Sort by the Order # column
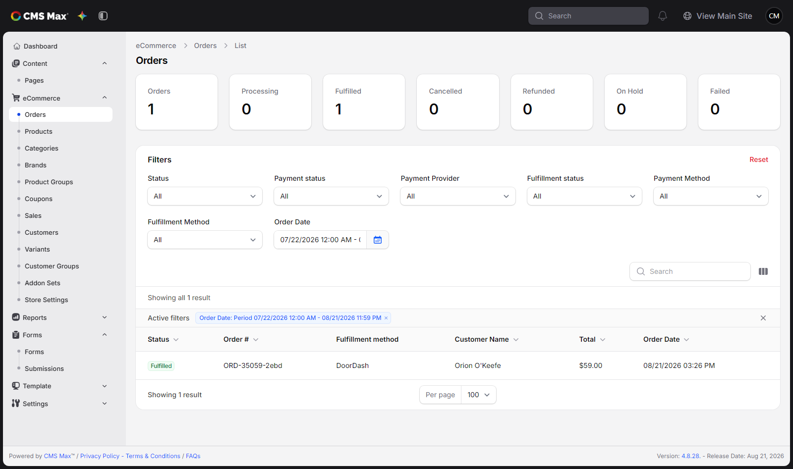Image resolution: width=793 pixels, height=469 pixels. (241, 339)
